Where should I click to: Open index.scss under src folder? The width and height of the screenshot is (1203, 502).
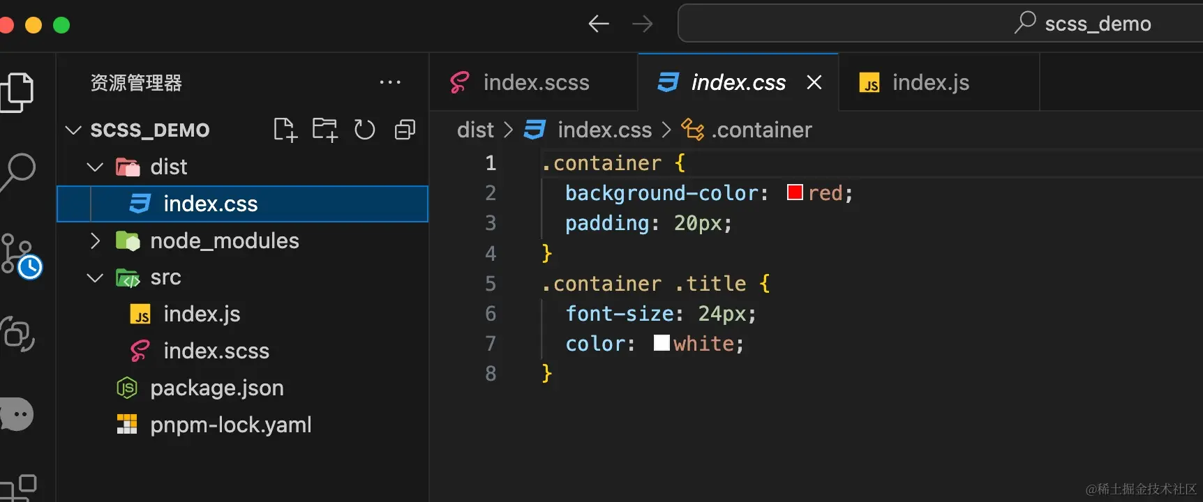pos(242,351)
